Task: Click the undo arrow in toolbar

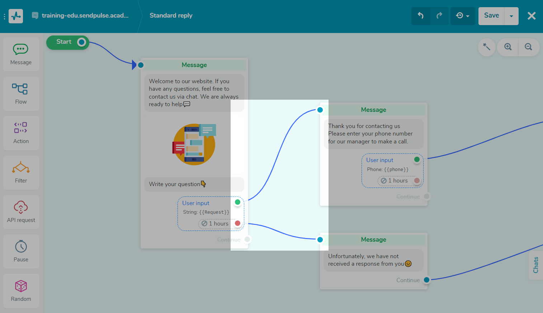Action: pyautogui.click(x=421, y=16)
